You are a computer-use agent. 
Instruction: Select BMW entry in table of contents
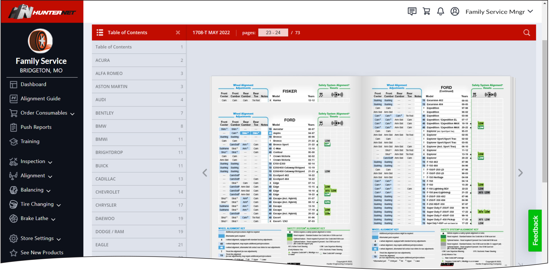tap(139, 126)
